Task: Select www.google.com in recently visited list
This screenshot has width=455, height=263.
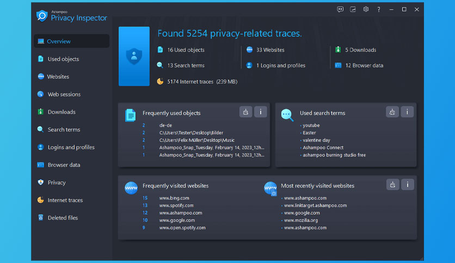Action: (x=302, y=213)
